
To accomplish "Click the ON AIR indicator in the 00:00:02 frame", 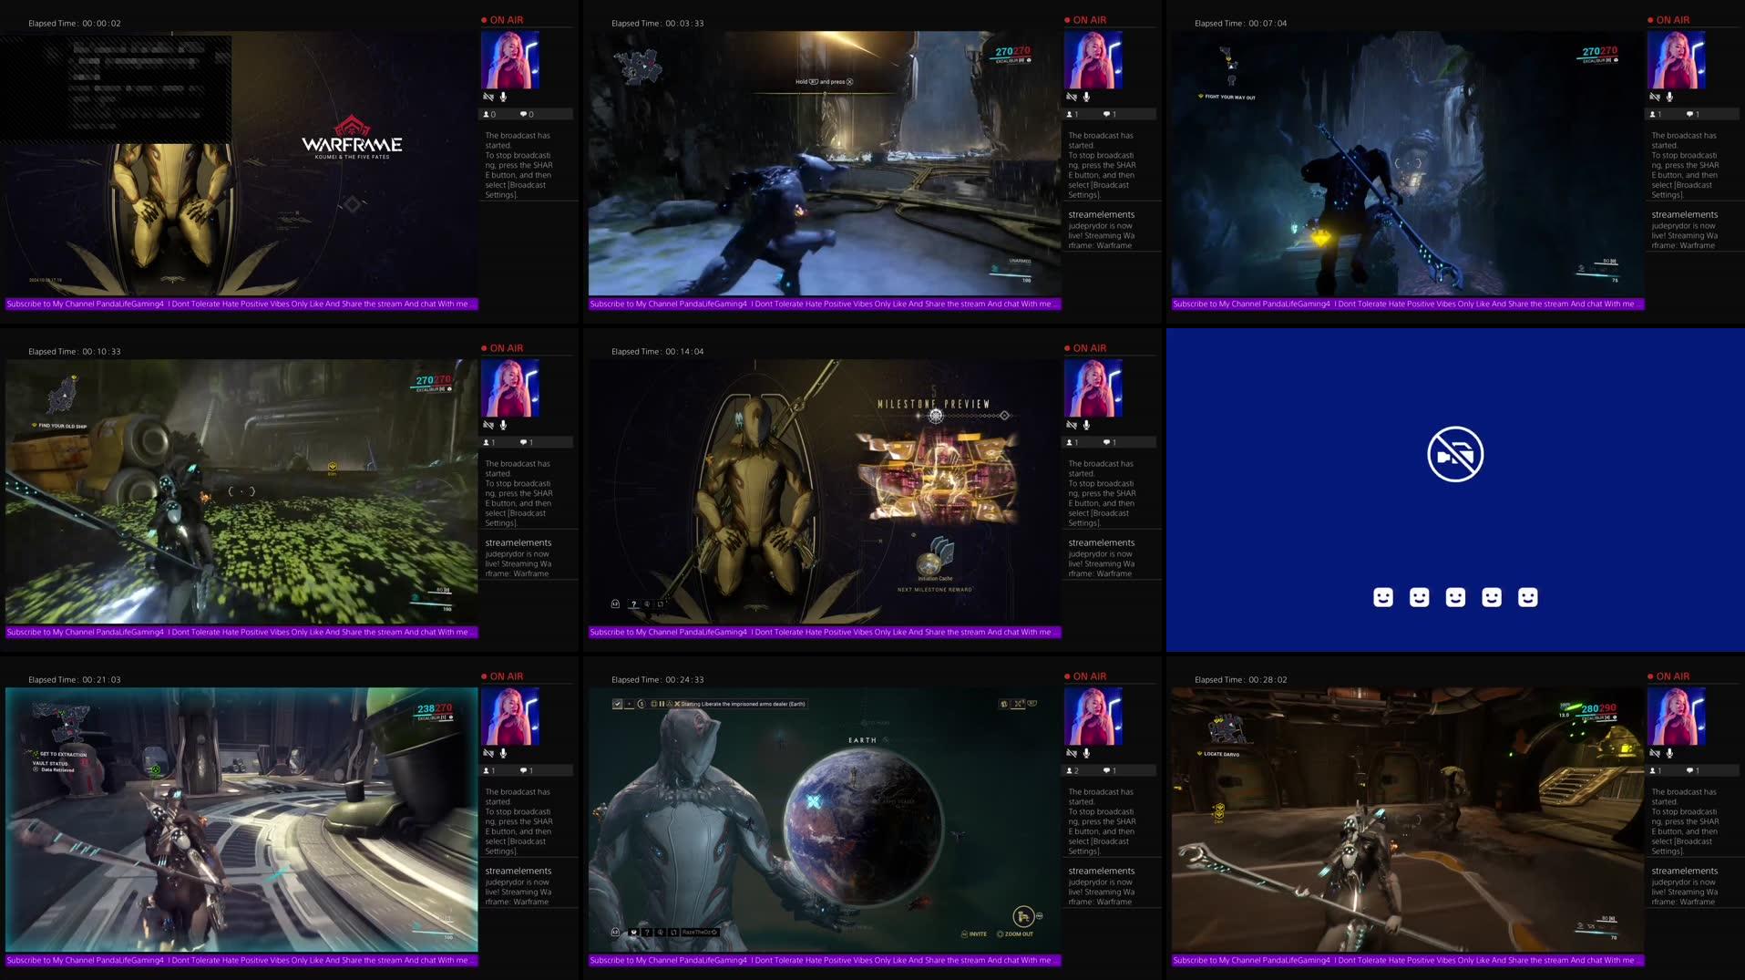I will click(502, 20).
